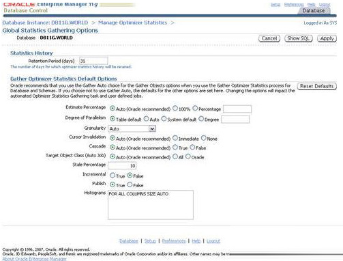Pick the Degree radio option
The image size is (343, 261).
pyautogui.click(x=201, y=119)
